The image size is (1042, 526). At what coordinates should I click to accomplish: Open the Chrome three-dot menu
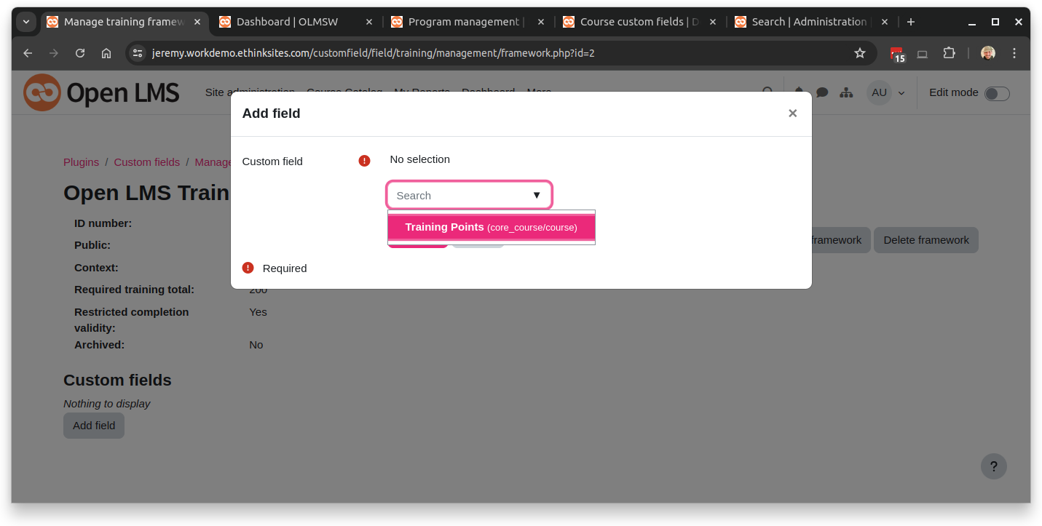(x=1014, y=53)
